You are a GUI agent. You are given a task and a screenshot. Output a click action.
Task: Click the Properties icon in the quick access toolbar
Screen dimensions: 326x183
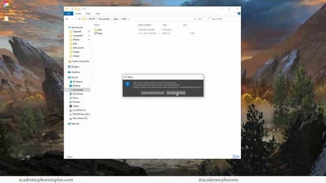[72, 9]
